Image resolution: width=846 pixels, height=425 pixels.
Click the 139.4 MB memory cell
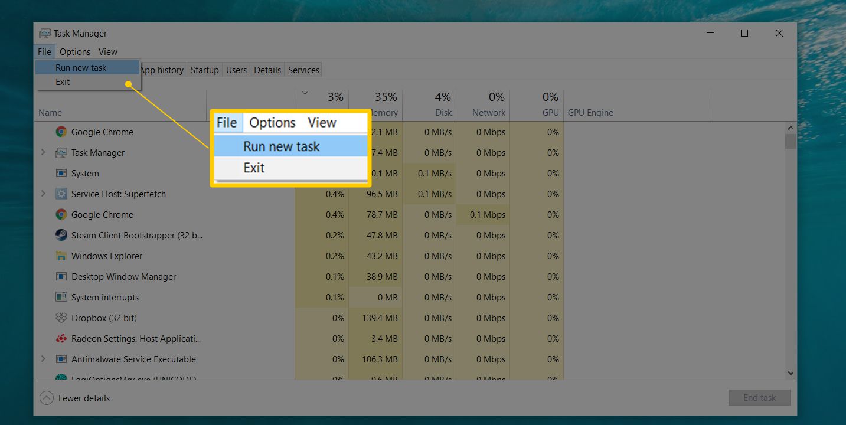375,318
